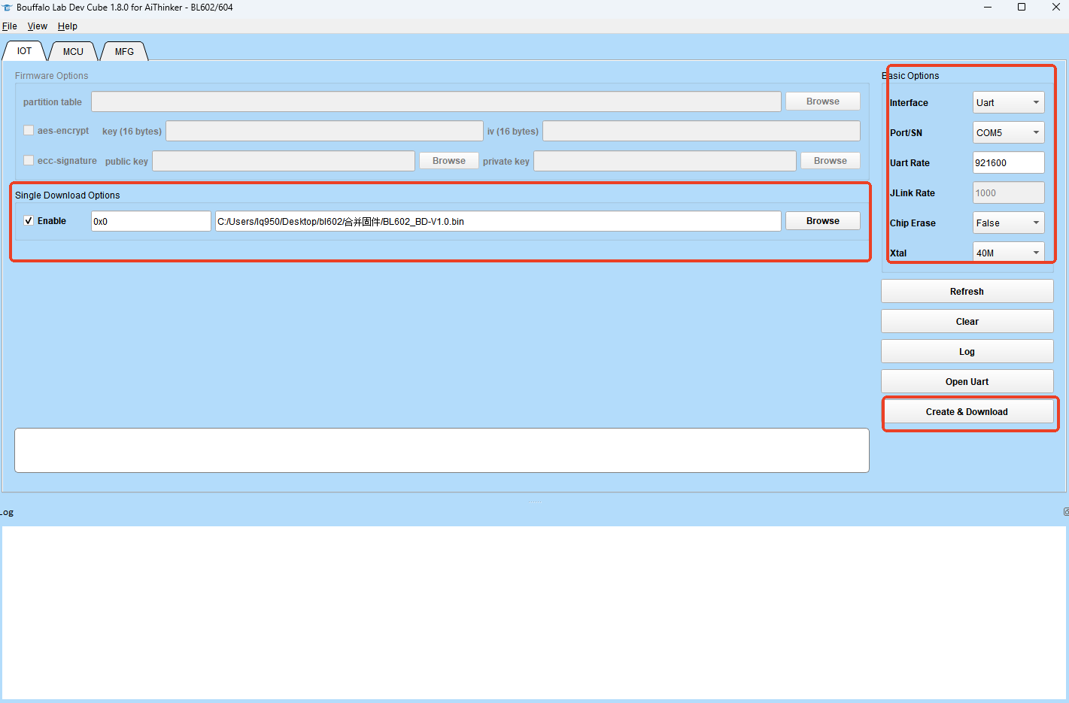Open the Interface dropdown showing Uart

(1008, 103)
